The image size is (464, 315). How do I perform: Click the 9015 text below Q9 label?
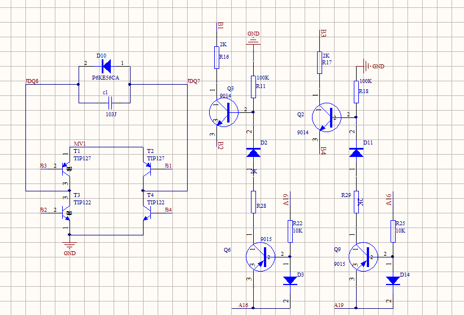pos(340,264)
